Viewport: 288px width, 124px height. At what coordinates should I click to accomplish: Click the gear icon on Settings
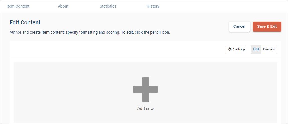coord(230,49)
